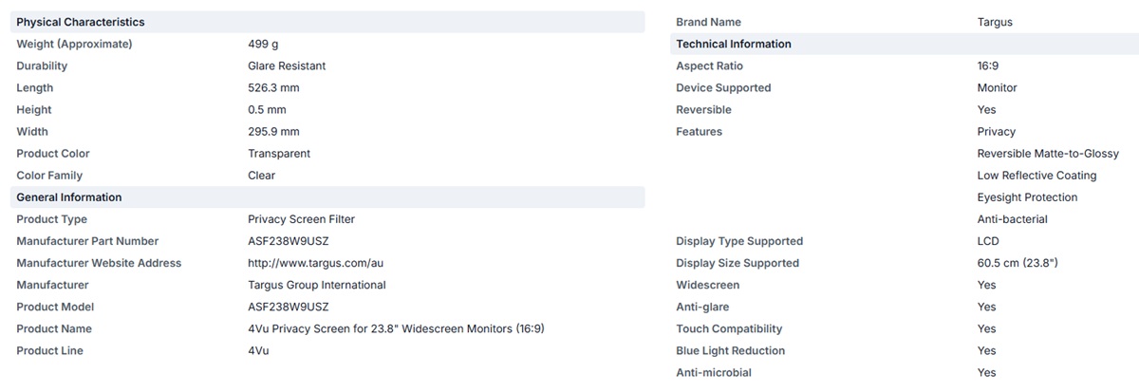Viewport: 1139px width, 392px height.
Task: Click the Weight value 499 g
Action: click(x=263, y=44)
